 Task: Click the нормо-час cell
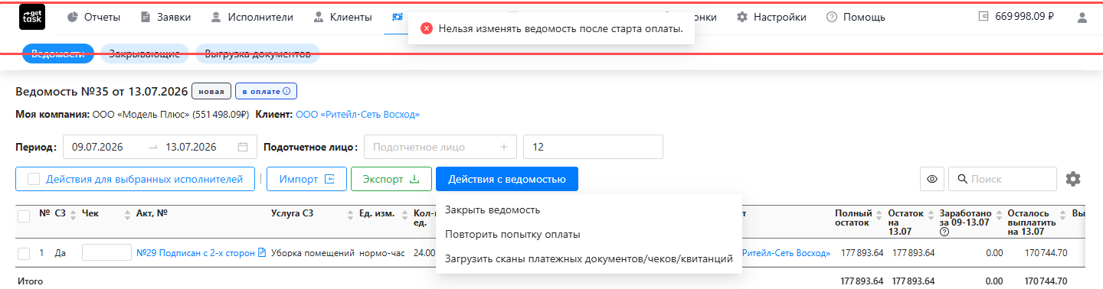click(x=381, y=253)
